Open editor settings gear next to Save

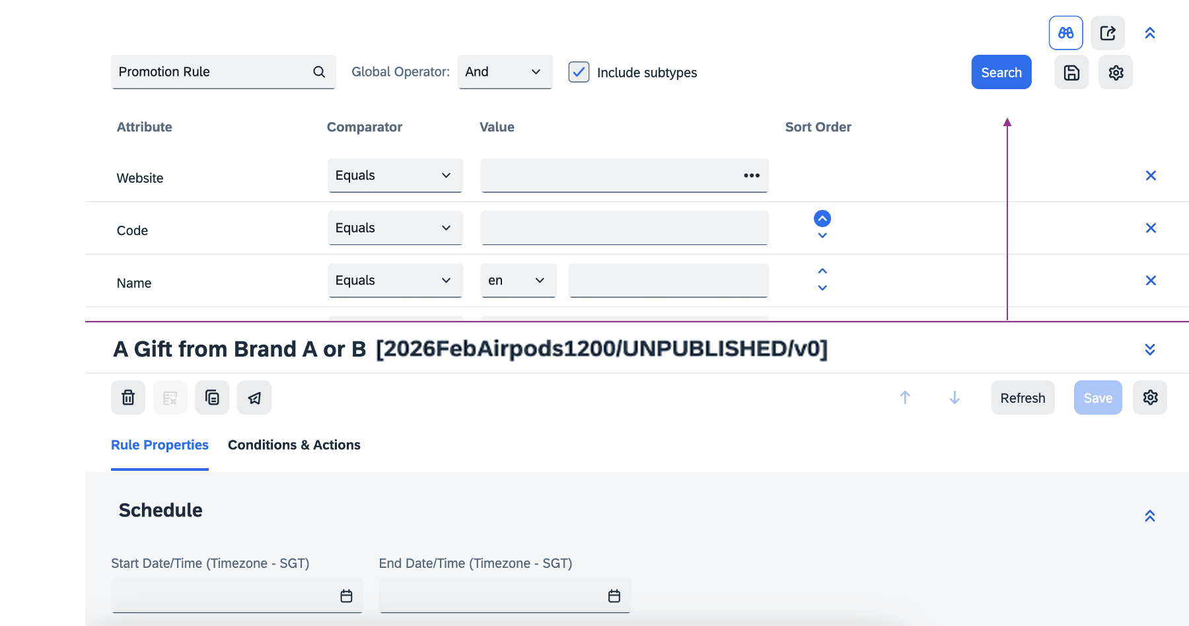tap(1150, 398)
